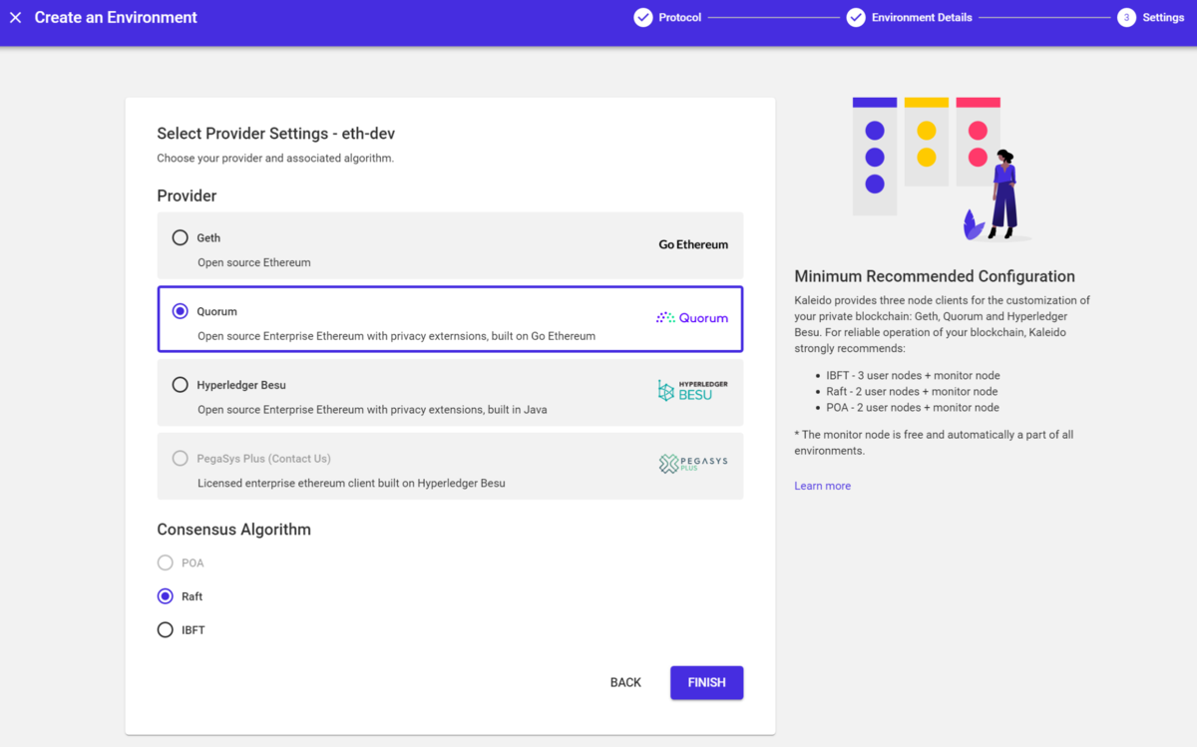
Task: Choose the Hyperledger Besu radio button
Action: click(x=181, y=384)
